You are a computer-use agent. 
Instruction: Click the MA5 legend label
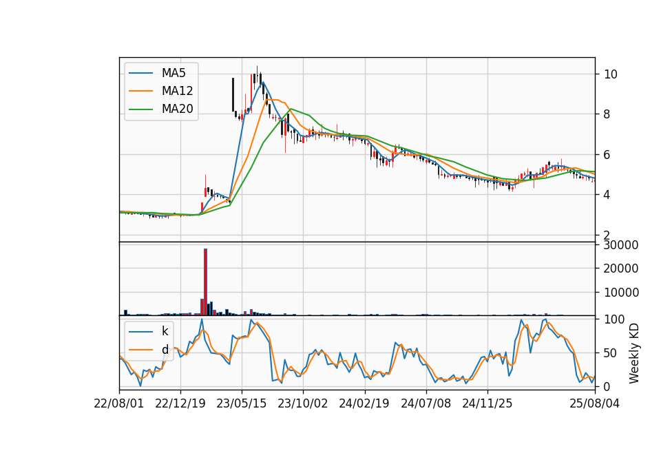[174, 73]
